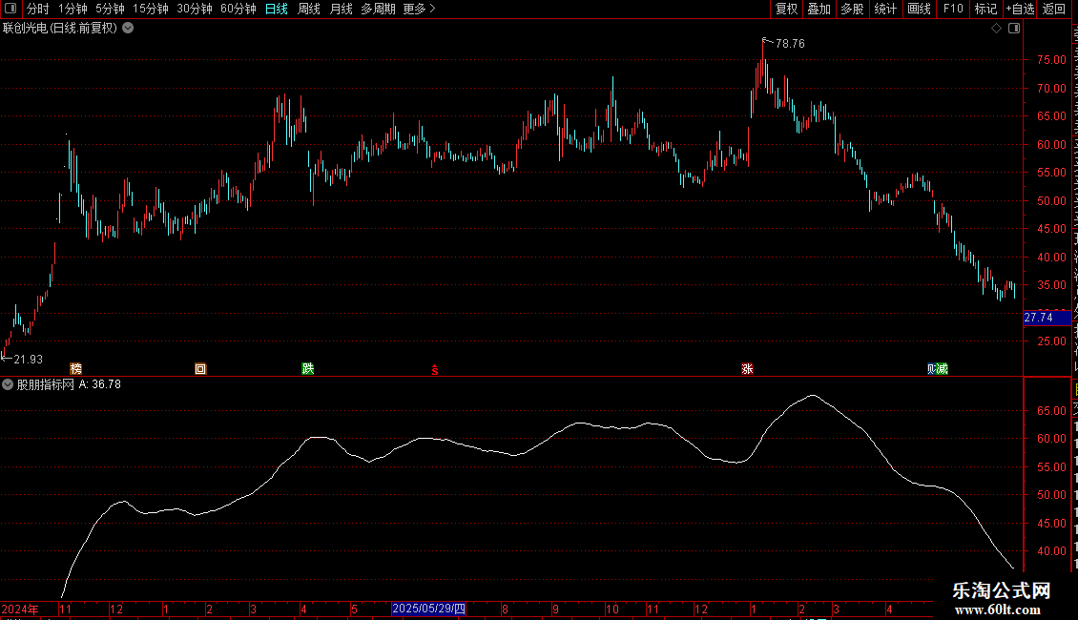Click the 联创光电(日线.前复权) title text

point(60,29)
